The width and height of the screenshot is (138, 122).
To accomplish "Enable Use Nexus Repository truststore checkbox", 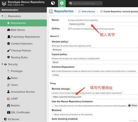I will pos(53,106).
